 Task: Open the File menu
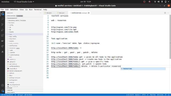click(x=2, y=10)
